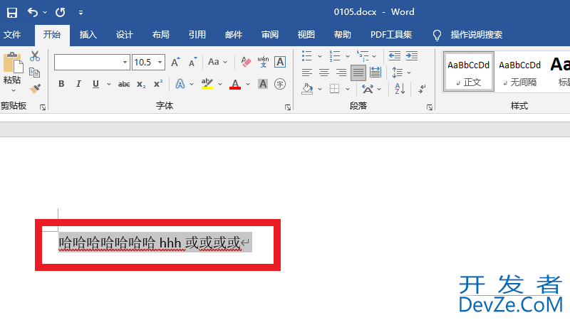This screenshot has height=320, width=570.
Task: Apply red font color
Action: [x=235, y=84]
